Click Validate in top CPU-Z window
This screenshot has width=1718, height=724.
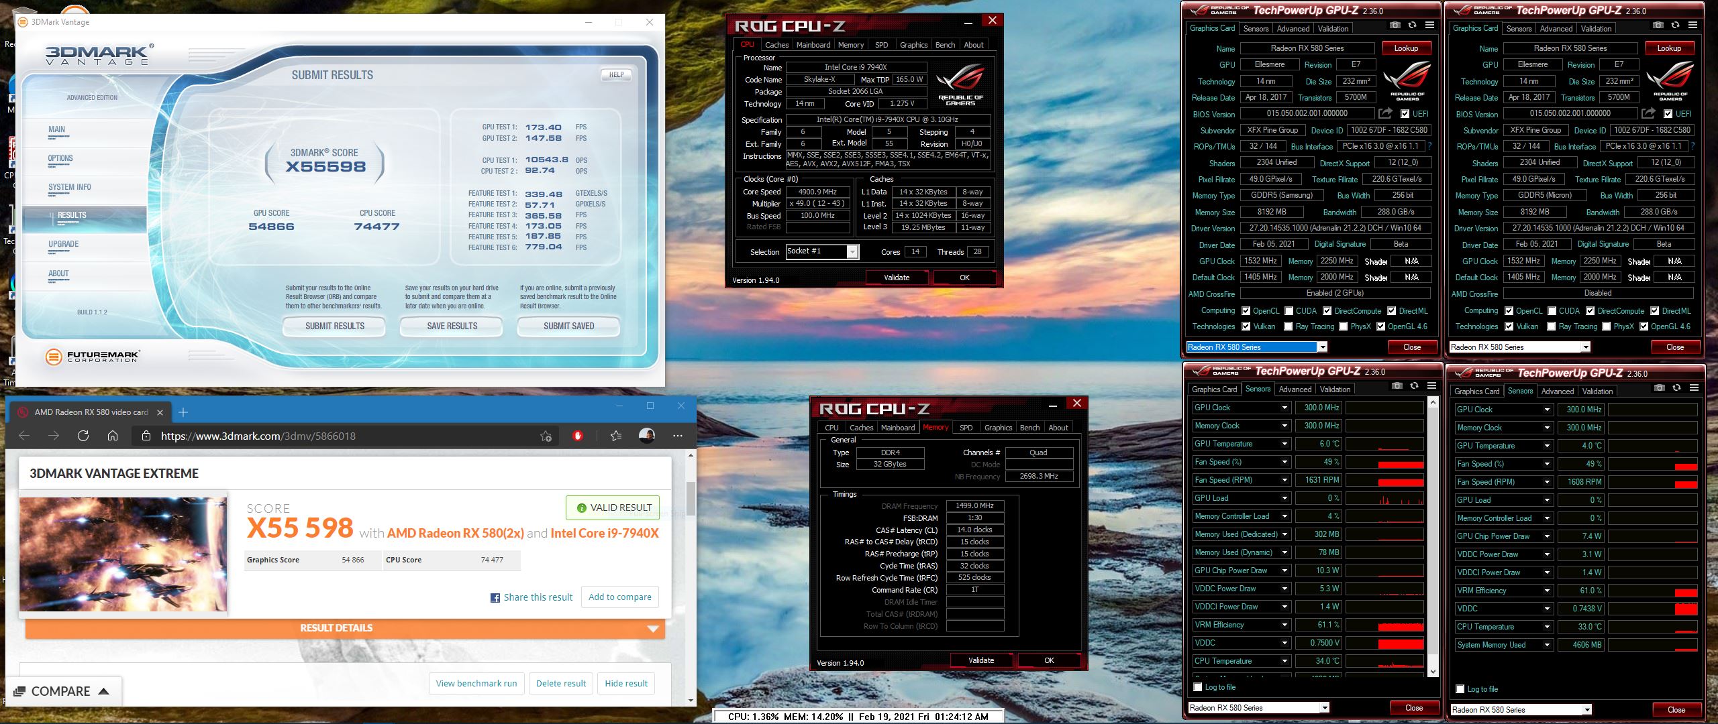[x=897, y=278]
